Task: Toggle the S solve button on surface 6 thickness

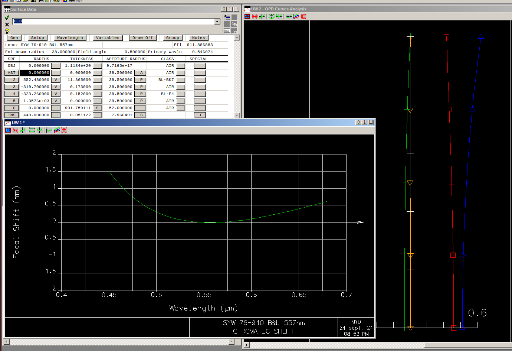Action: 97,108
